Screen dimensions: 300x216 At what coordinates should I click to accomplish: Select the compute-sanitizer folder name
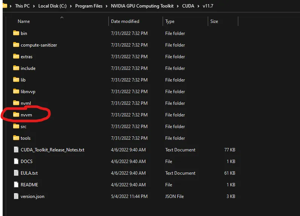tap(39, 45)
